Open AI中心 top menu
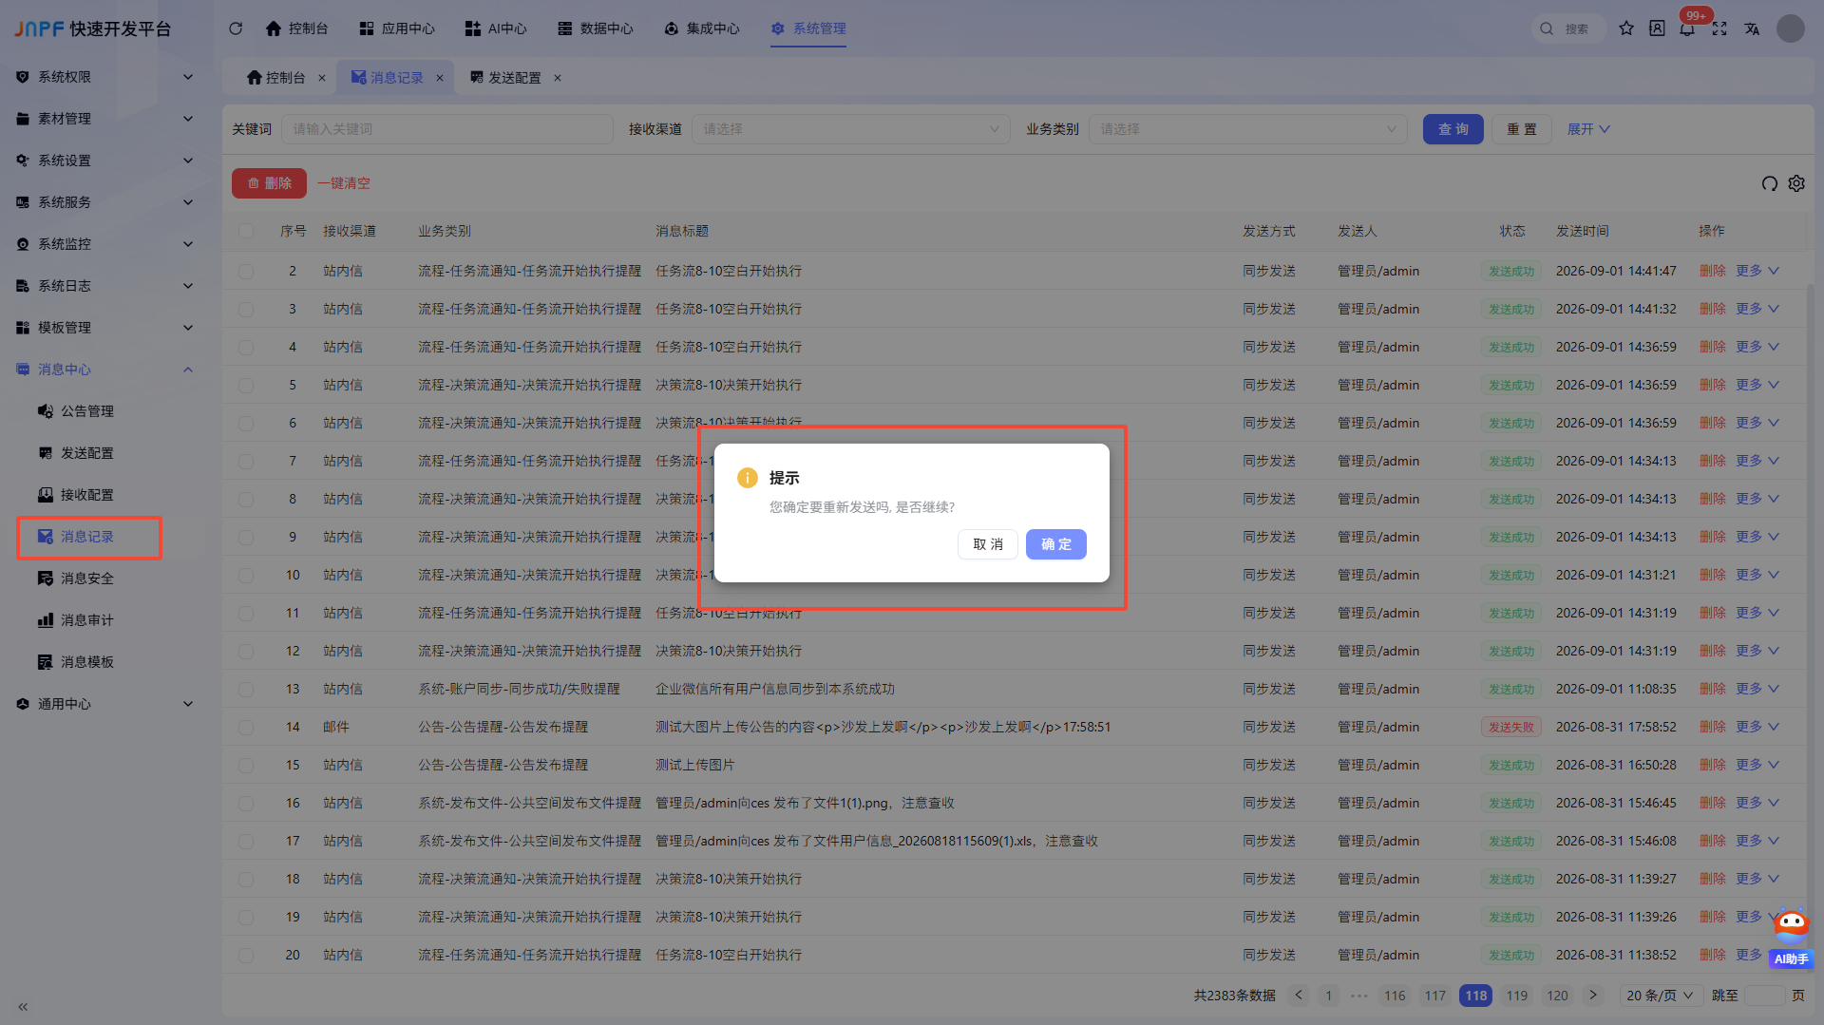This screenshot has width=1824, height=1025. [496, 28]
